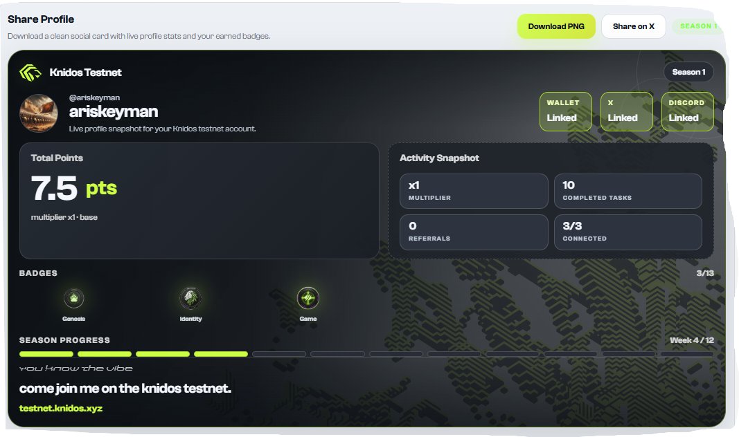739x437 pixels.
Task: Click the Knidos Testnet title text
Action: [x=85, y=73]
